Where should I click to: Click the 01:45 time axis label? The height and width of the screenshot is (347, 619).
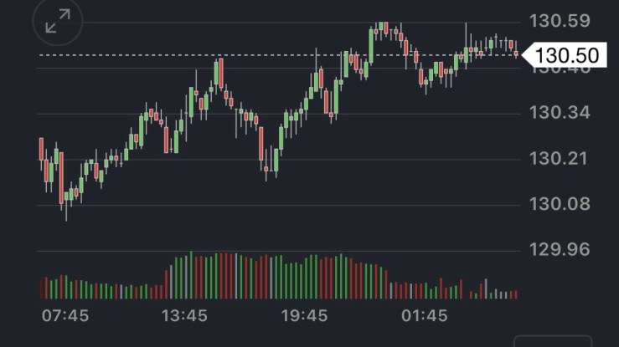(x=424, y=316)
